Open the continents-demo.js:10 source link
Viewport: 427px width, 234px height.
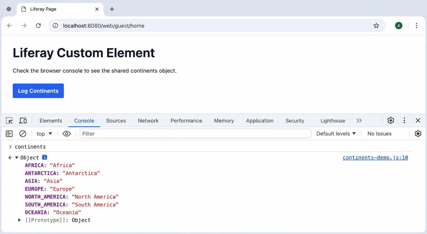click(x=375, y=157)
